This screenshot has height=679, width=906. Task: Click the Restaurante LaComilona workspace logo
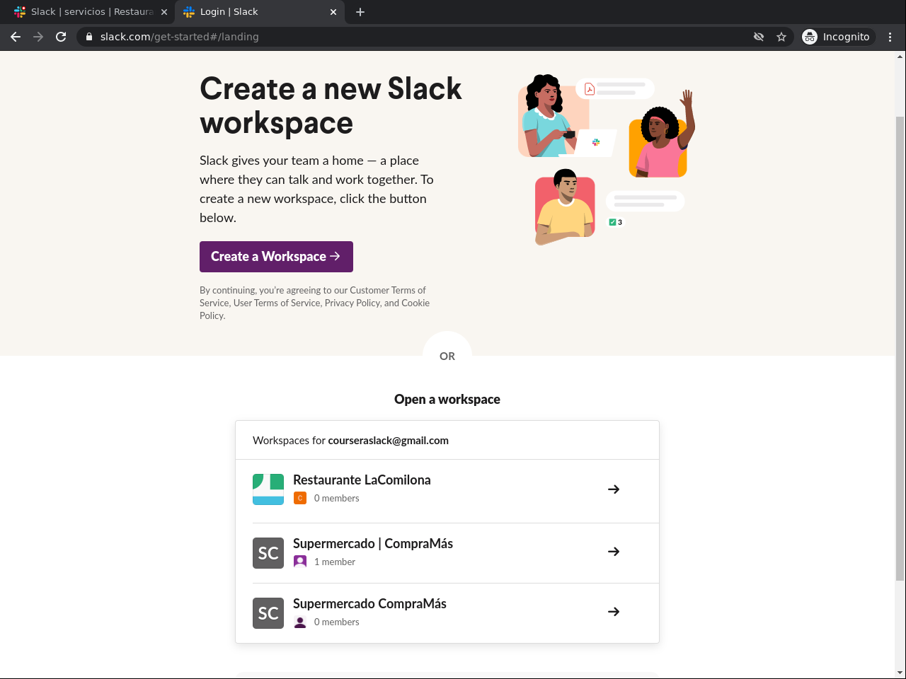[x=268, y=489]
